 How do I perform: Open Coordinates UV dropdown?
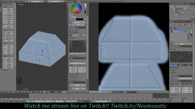pos(185,76)
